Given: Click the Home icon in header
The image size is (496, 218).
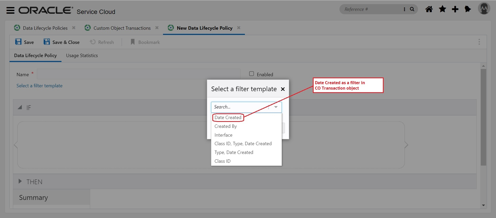Looking at the screenshot, I should click(429, 9).
